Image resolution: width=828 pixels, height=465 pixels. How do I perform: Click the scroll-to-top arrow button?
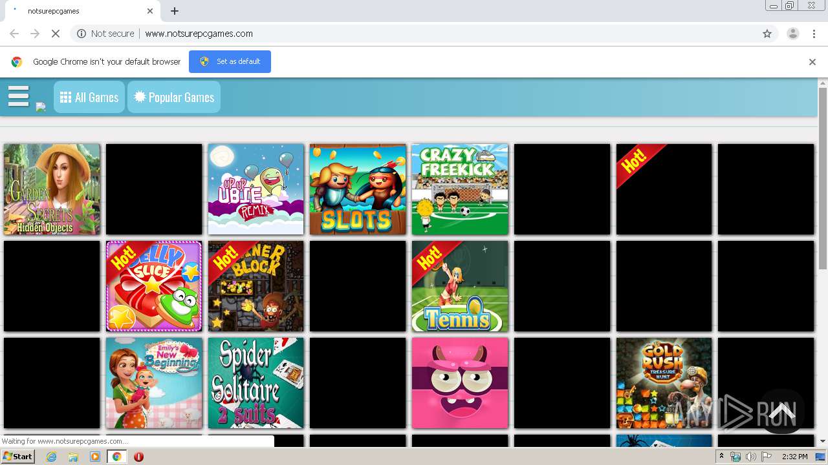(781, 411)
